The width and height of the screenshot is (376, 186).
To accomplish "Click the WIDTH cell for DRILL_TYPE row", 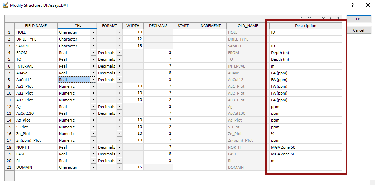I will tap(133, 39).
